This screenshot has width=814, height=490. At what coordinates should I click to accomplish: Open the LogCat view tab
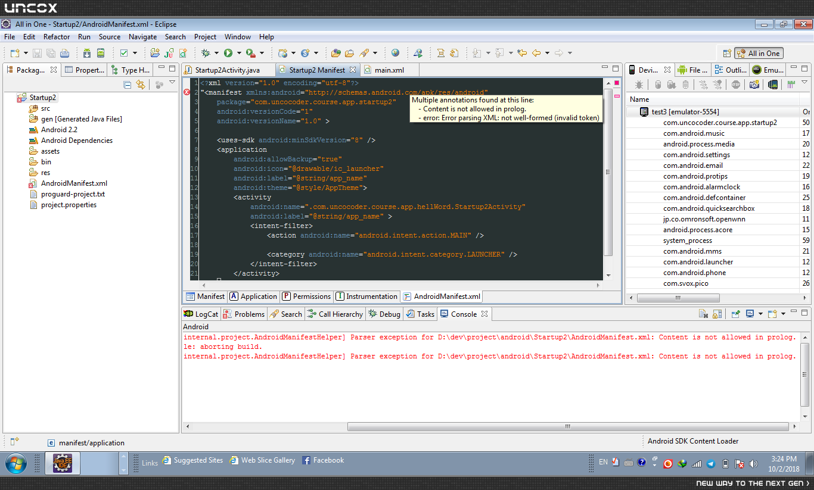201,314
